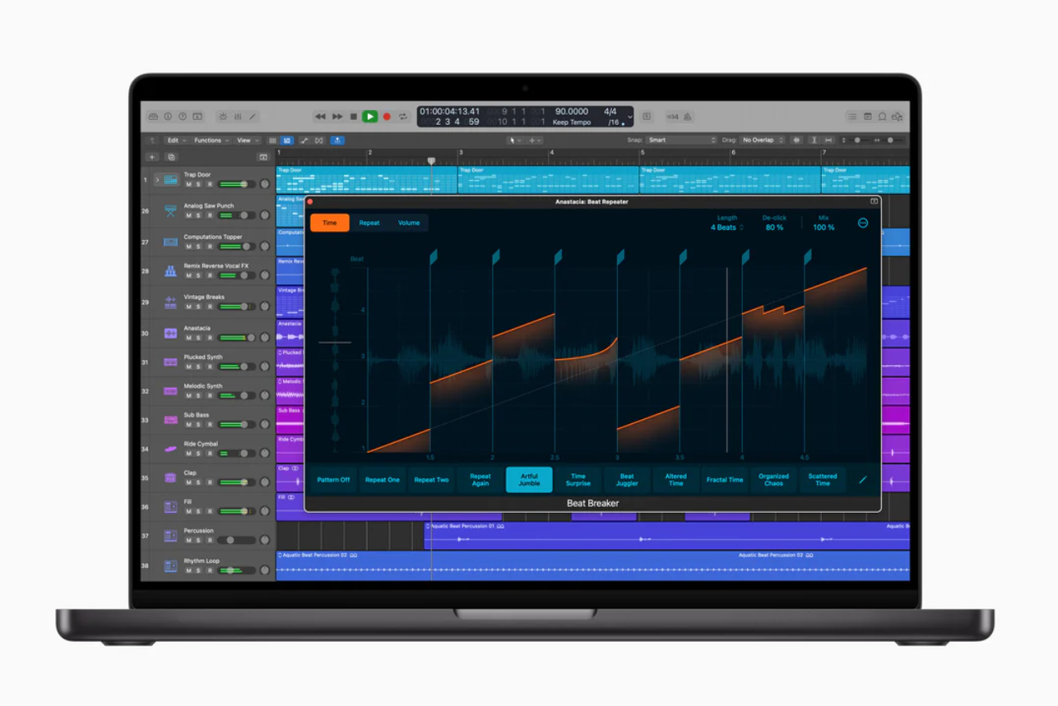
Task: Click the Cycle/loop icon in the transport
Action: coord(403,116)
